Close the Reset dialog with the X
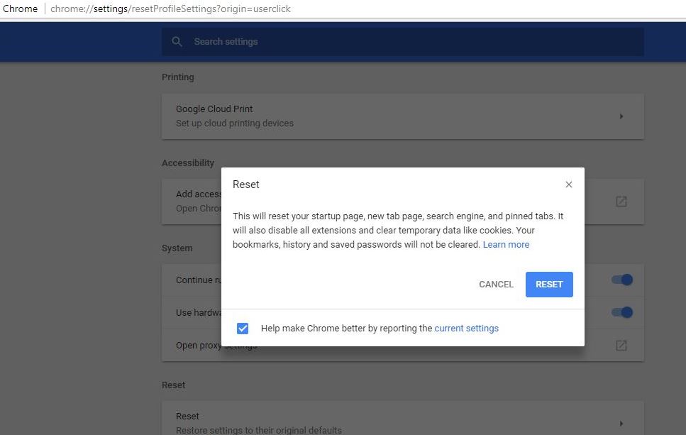Viewport: 686px width, 435px height. (568, 185)
